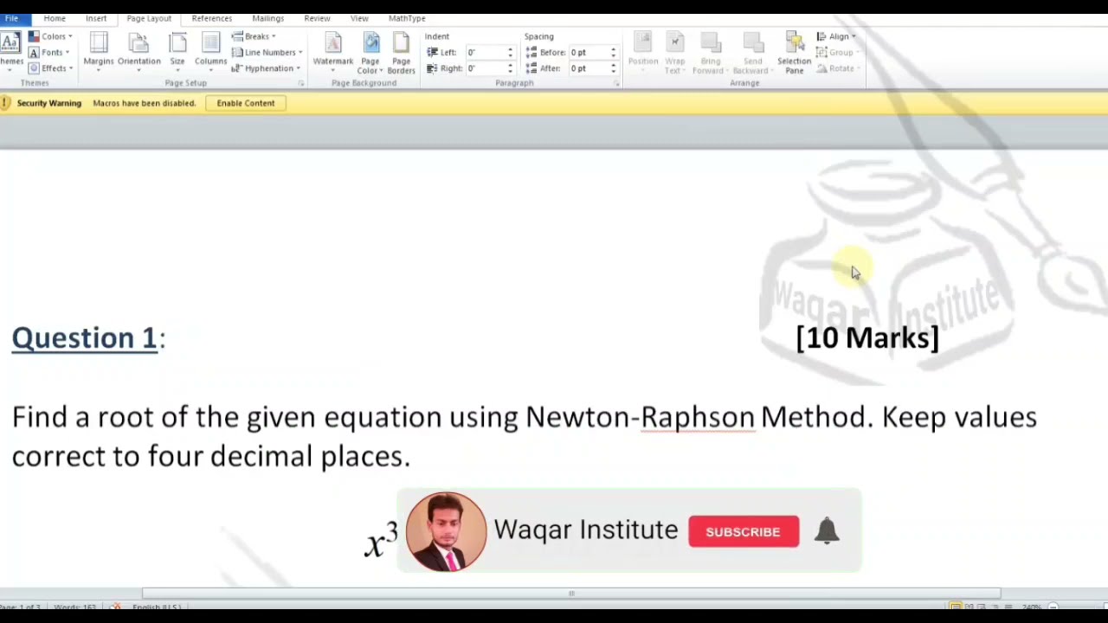The width and height of the screenshot is (1108, 623).
Task: Click the Enable Content button
Action: coord(246,103)
